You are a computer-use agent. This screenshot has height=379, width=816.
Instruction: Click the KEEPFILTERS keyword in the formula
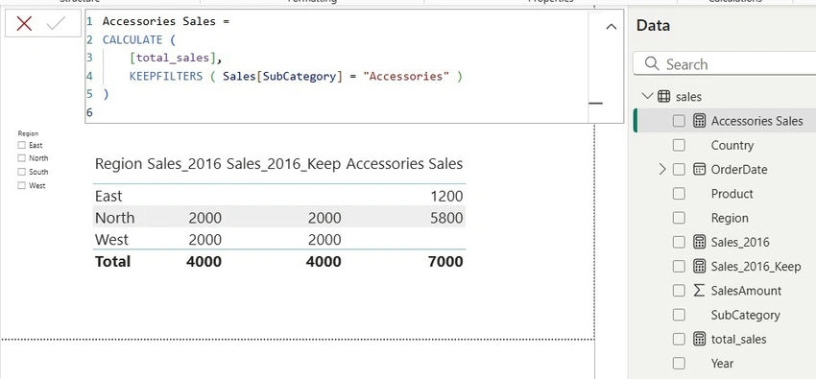[x=166, y=77]
